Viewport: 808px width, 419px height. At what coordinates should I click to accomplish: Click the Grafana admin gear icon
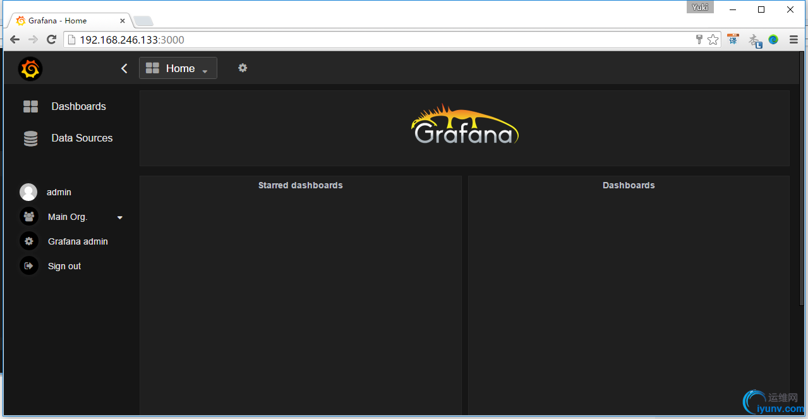pos(29,241)
